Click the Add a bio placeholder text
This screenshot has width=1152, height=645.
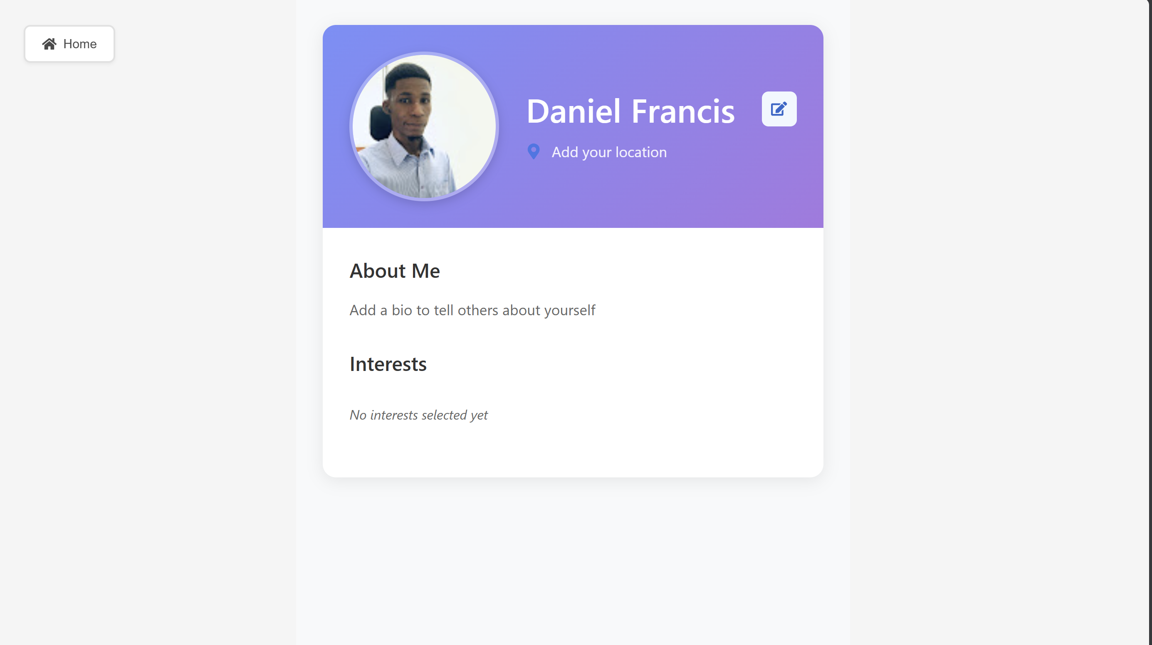pos(472,310)
